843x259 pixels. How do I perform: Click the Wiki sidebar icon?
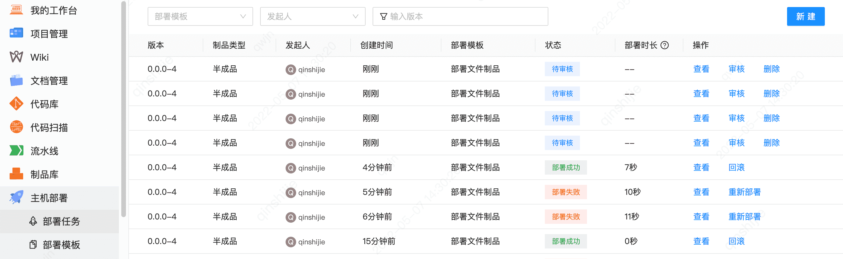point(16,57)
